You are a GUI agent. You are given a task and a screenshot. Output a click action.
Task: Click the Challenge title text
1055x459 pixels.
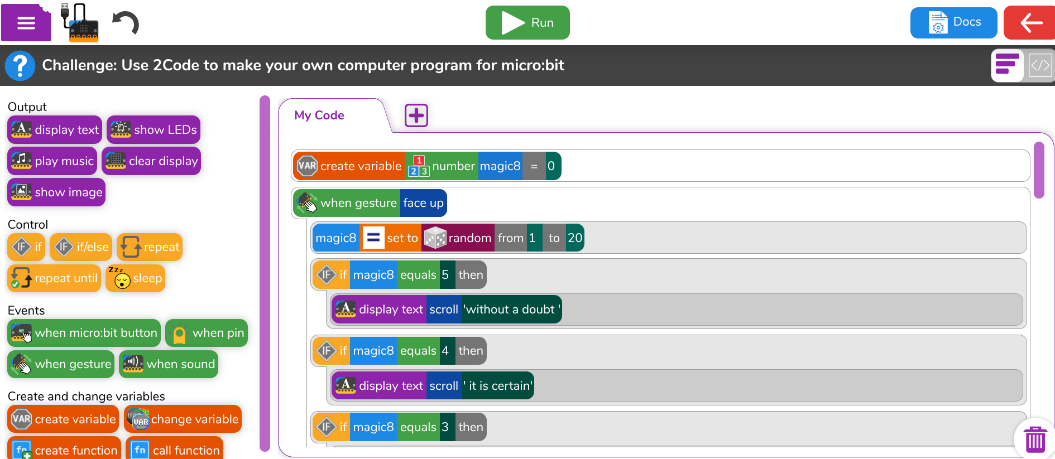[x=303, y=66]
